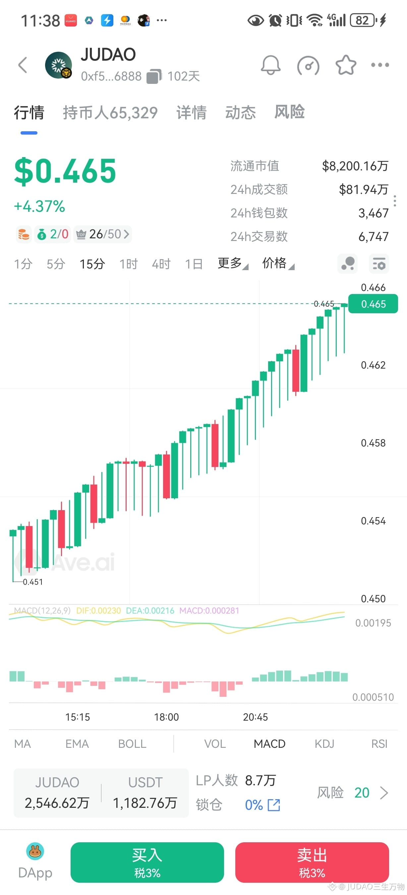Select 5分 chart interval
Image resolution: width=407 pixels, height=895 pixels.
pos(56,264)
